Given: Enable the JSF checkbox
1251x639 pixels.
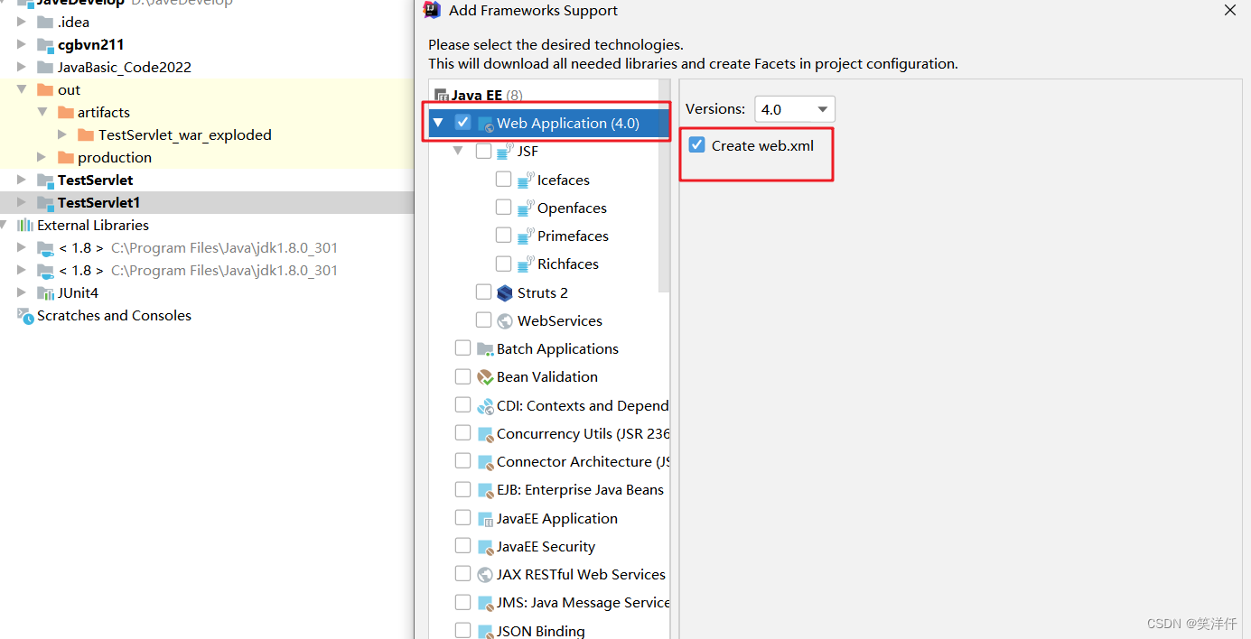Looking at the screenshot, I should (483, 151).
